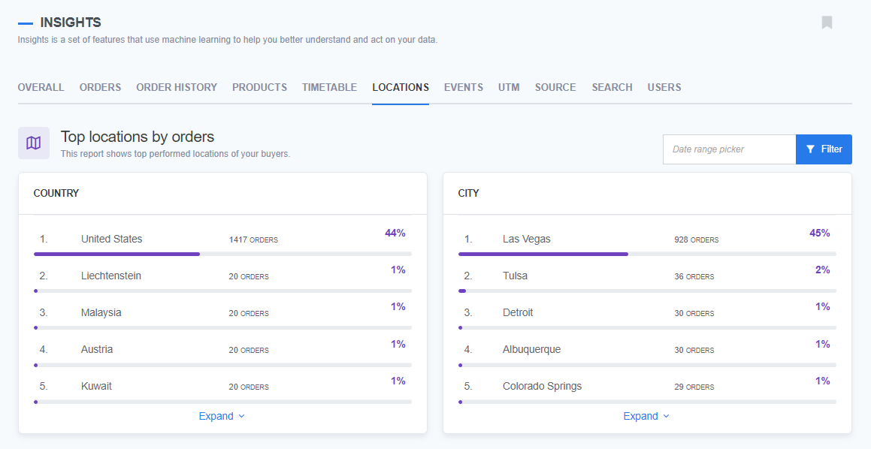This screenshot has height=449, width=871.
Task: Click the Liechtenstein country name
Action: click(111, 276)
